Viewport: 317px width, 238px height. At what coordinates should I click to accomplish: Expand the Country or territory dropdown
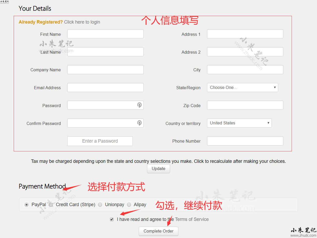tap(239, 123)
